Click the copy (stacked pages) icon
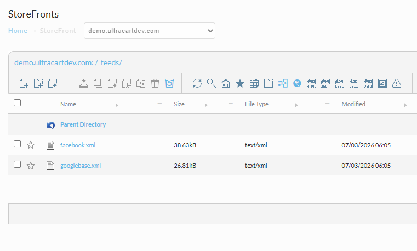Screen dimensions: 417x251 pos(98,83)
